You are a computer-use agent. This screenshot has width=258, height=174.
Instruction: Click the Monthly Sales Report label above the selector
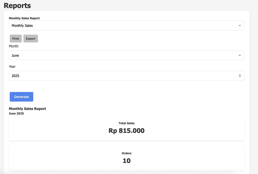tap(24, 18)
